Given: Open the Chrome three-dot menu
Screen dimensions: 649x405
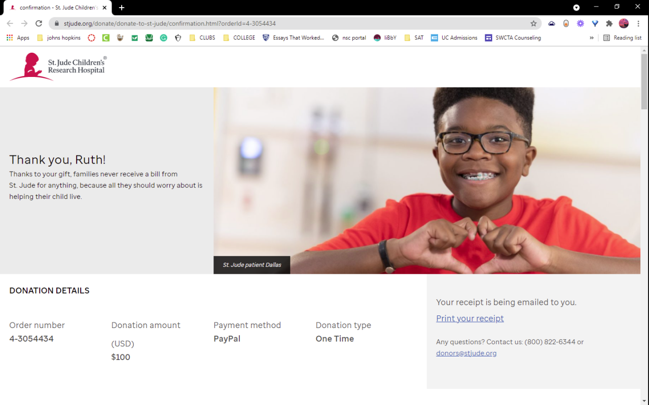Looking at the screenshot, I should click(638, 23).
